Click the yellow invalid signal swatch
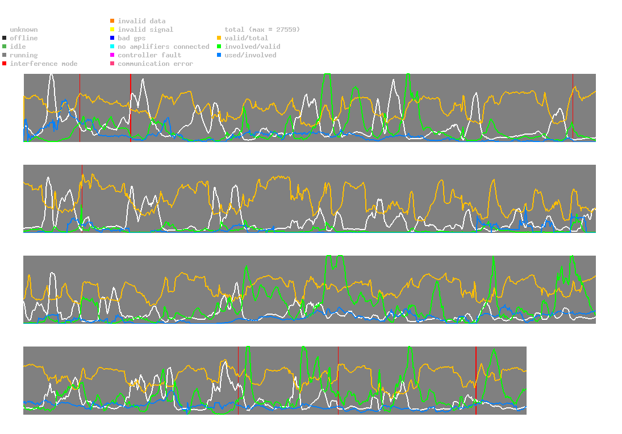 click(x=112, y=30)
